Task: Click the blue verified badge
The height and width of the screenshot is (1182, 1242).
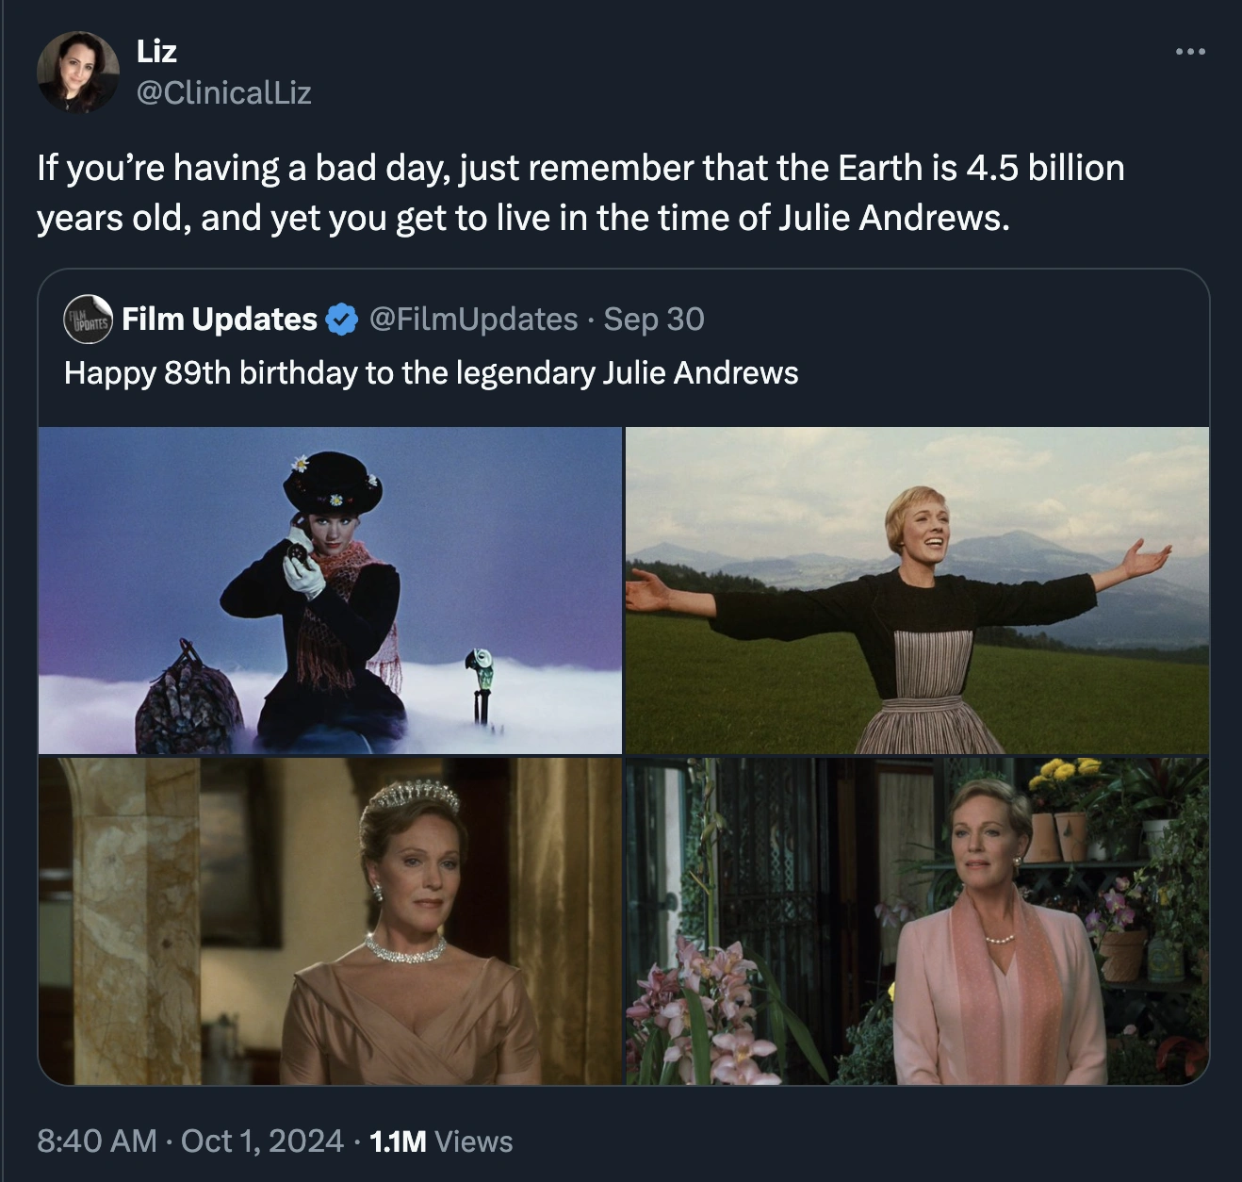Action: (341, 320)
